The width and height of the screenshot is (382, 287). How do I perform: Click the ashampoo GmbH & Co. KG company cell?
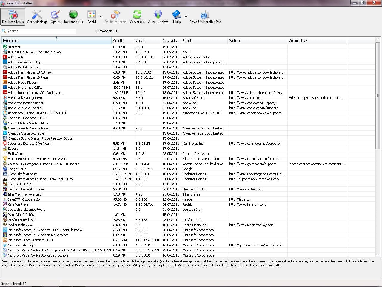click(202, 113)
